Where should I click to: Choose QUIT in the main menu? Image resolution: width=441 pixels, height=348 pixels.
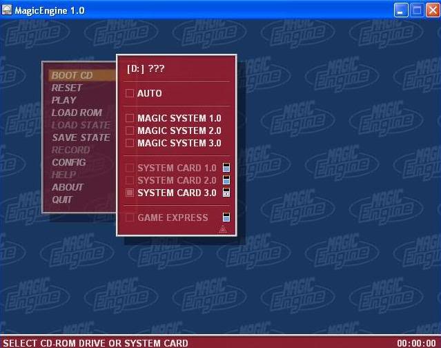point(62,200)
